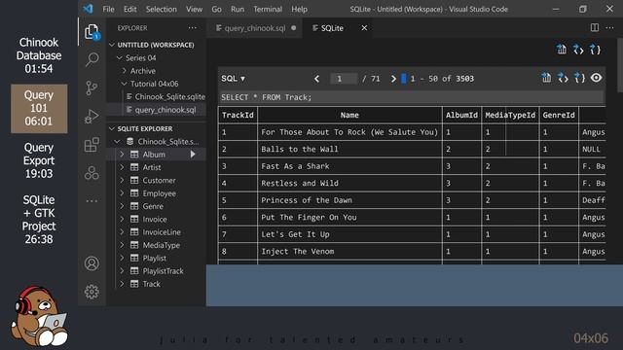Open Explorer panel more actions ellipsis
The image size is (623, 350).
193,28
